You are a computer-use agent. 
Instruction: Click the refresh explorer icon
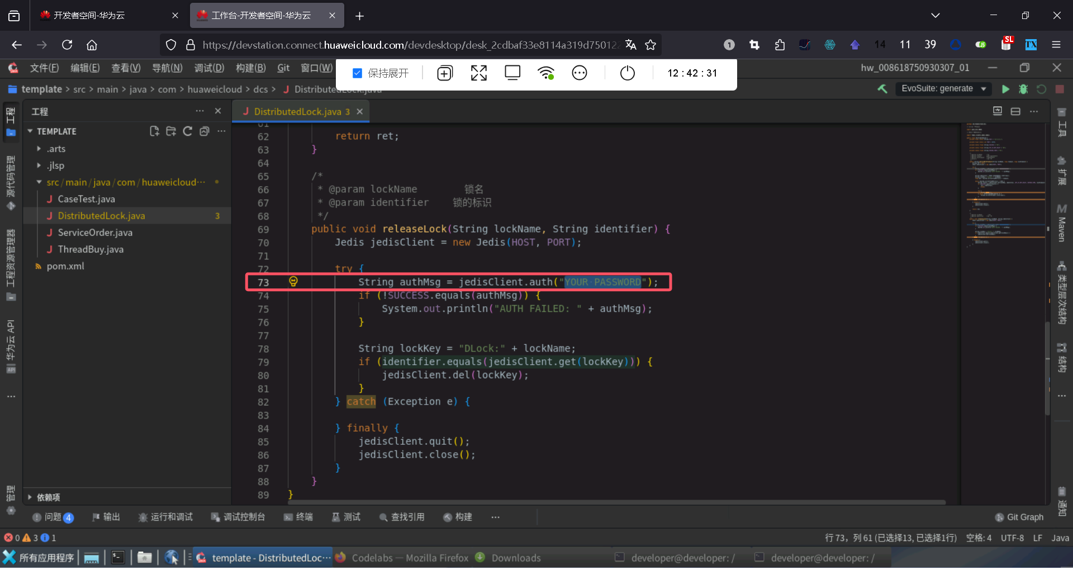pyautogui.click(x=188, y=131)
